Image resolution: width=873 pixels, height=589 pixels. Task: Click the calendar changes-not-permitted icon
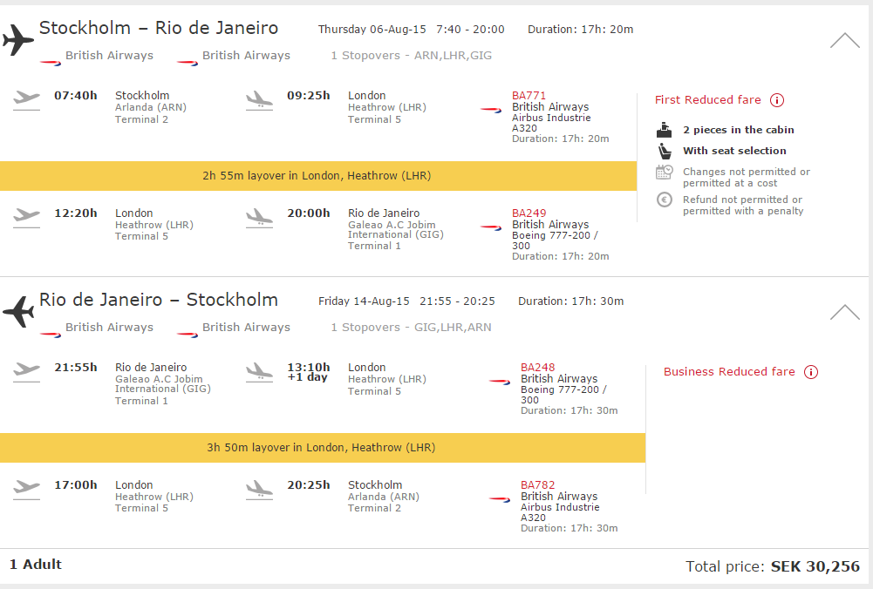tap(665, 173)
